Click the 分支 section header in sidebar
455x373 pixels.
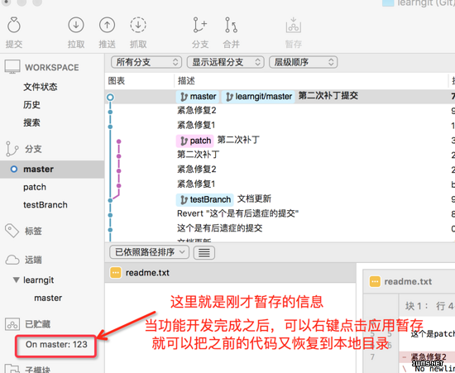33,149
